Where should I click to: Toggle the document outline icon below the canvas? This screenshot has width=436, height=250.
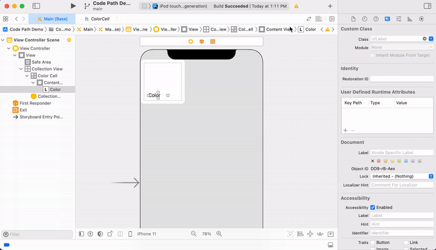(x=81, y=234)
